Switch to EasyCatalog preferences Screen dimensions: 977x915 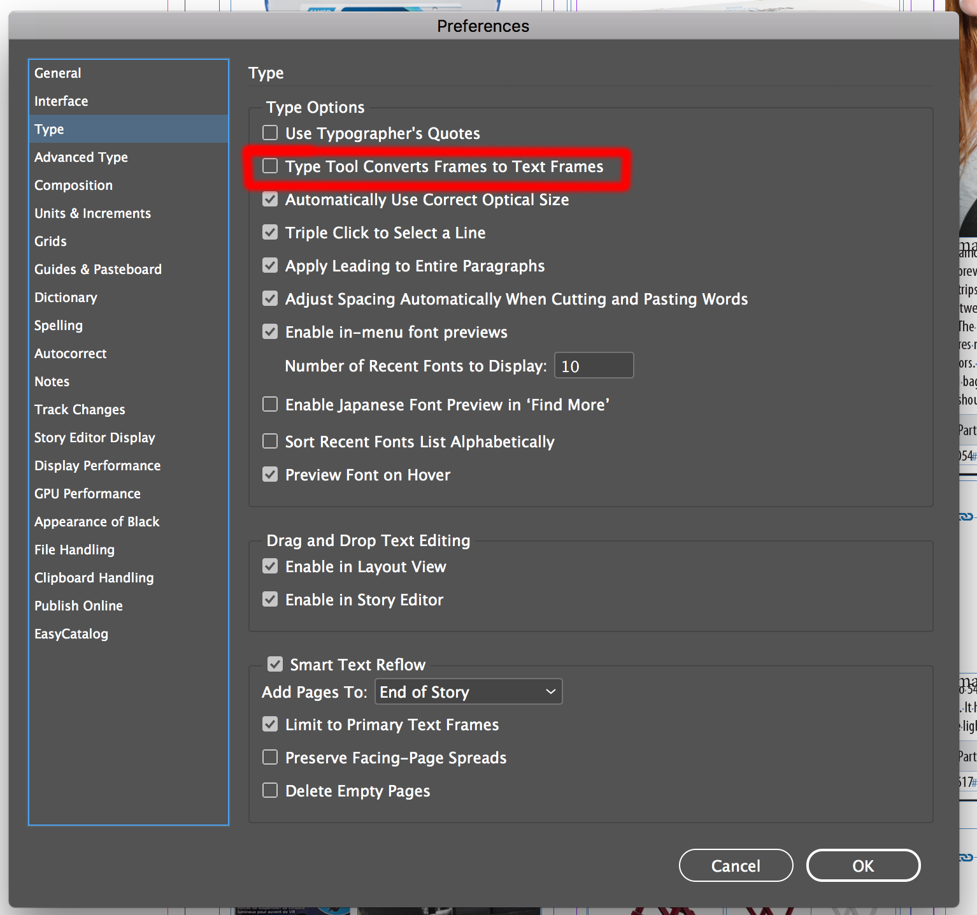click(71, 633)
